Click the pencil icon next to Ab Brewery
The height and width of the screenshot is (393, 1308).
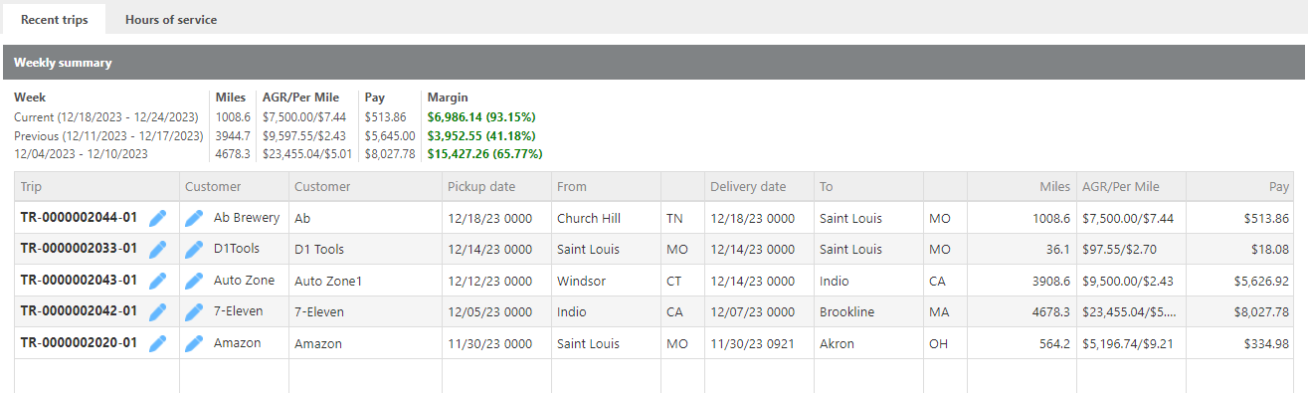pos(194,218)
